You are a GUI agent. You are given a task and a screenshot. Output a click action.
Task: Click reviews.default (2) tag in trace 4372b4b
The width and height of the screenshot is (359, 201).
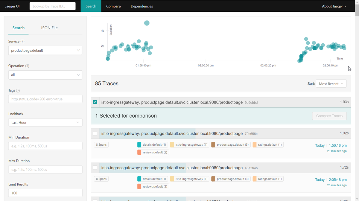[x=153, y=186]
